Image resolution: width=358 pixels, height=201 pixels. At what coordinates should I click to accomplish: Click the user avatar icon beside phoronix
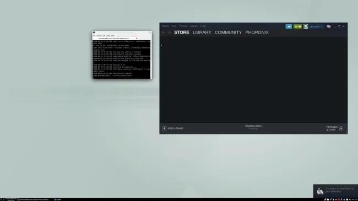pyautogui.click(x=306, y=26)
